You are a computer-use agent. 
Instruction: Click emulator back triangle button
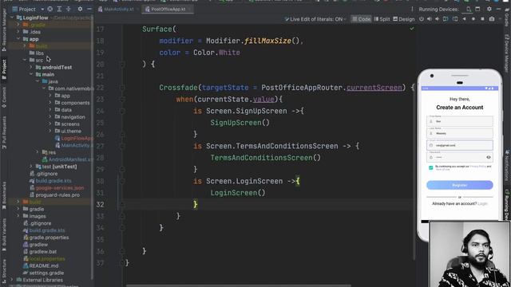point(464,19)
